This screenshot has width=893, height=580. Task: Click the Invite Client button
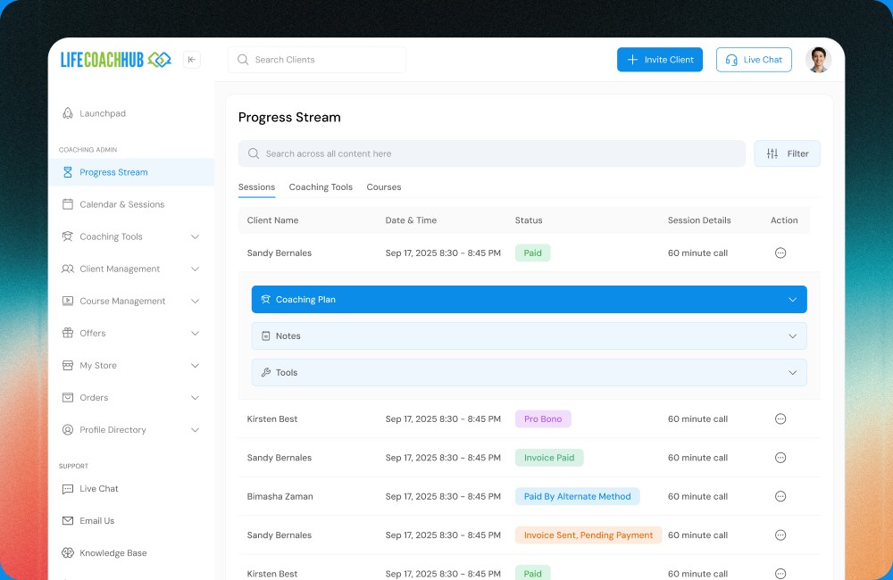pyautogui.click(x=660, y=60)
